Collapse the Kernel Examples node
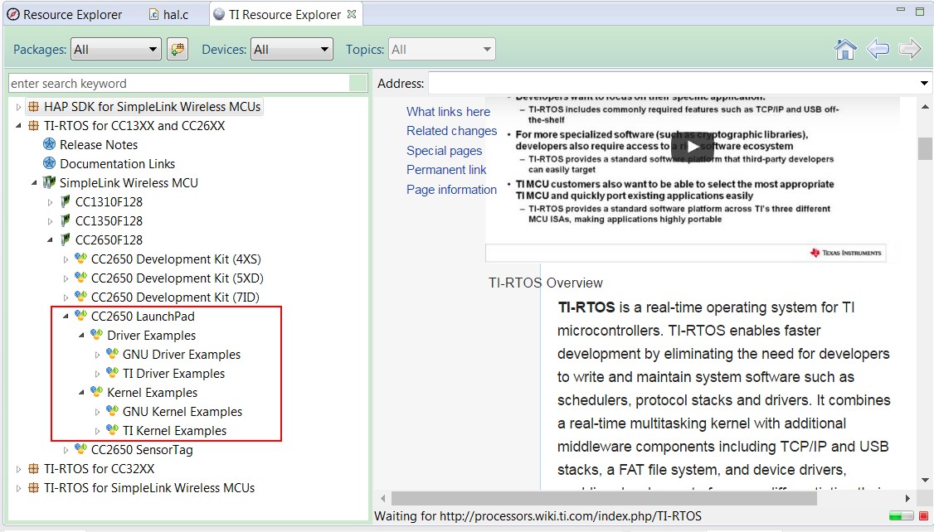Viewport: 934px width, 532px height. tap(81, 392)
